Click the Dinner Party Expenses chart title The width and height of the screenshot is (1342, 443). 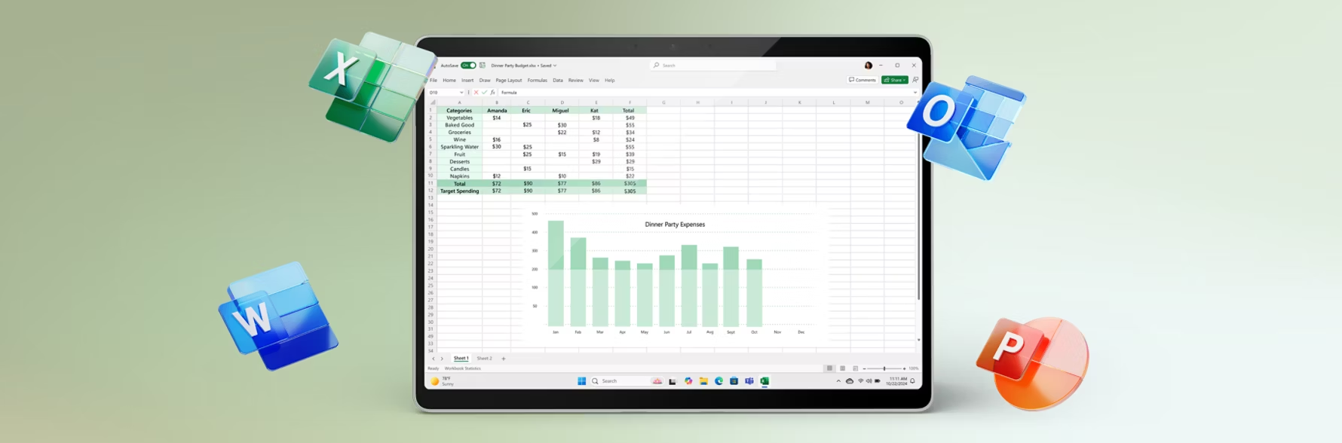pos(675,225)
